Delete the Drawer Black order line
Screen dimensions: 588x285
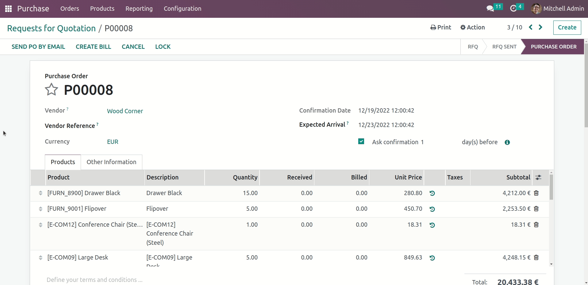536,193
